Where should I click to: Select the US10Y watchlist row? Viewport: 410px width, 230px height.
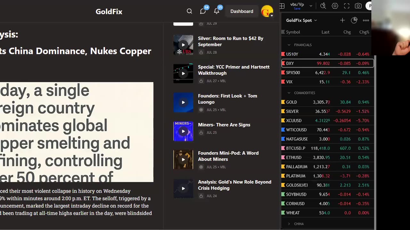click(x=327, y=54)
